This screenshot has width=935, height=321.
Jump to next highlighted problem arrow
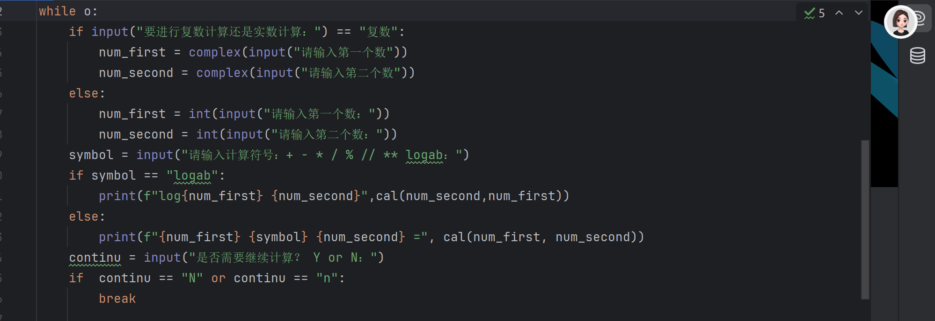pos(859,13)
